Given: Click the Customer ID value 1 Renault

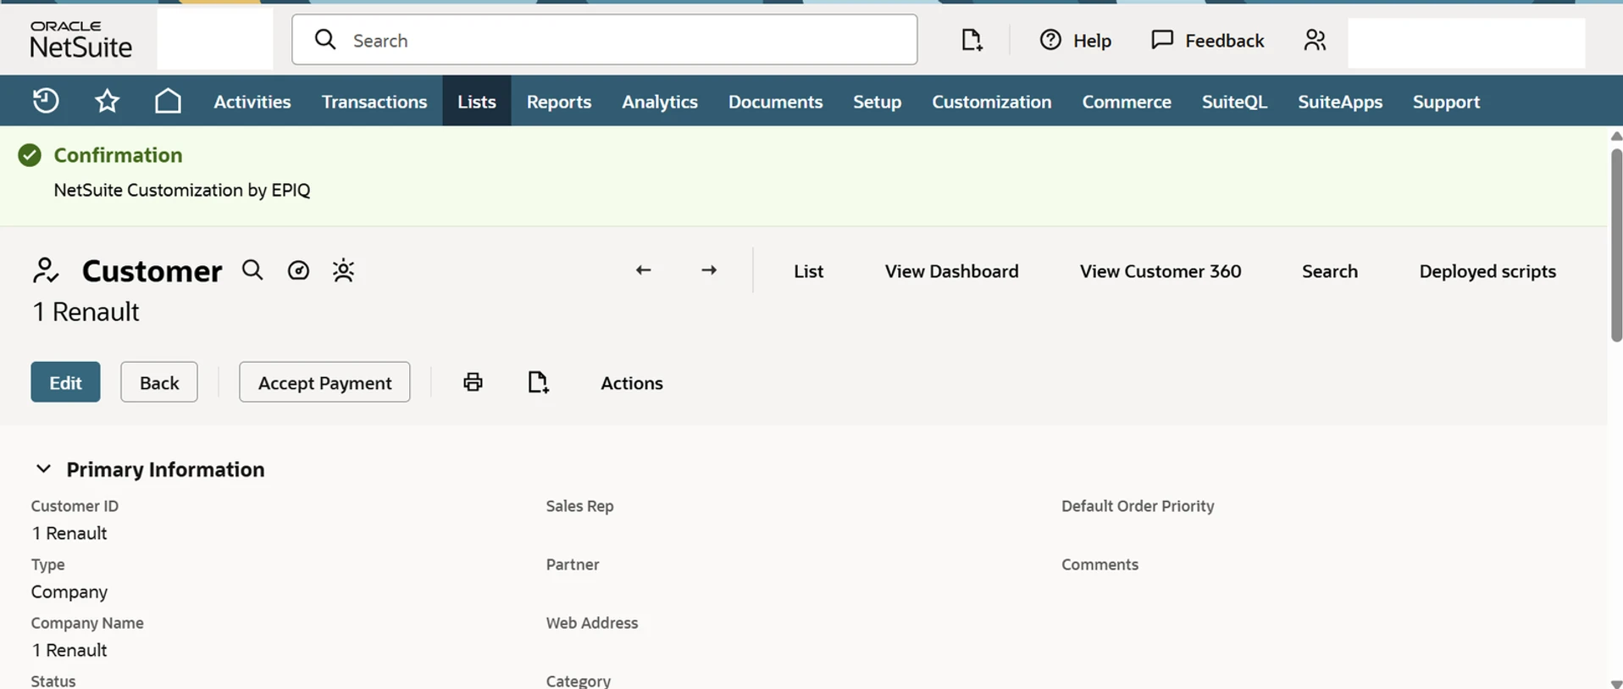Looking at the screenshot, I should (69, 533).
